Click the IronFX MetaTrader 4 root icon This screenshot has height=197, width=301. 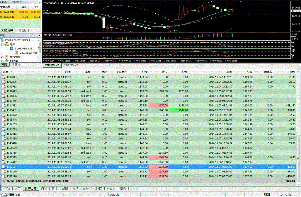click(x=2, y=40)
